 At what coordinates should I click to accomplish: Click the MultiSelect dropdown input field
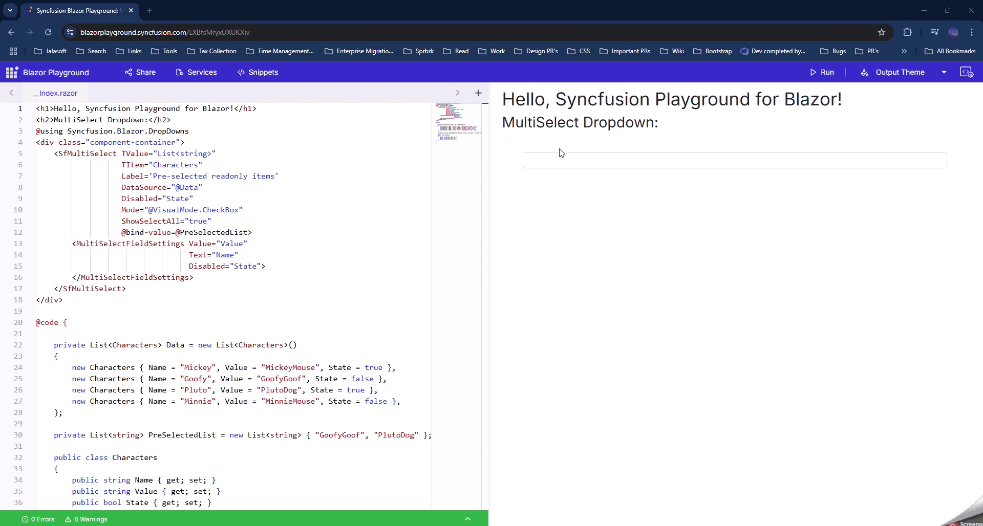coord(734,160)
